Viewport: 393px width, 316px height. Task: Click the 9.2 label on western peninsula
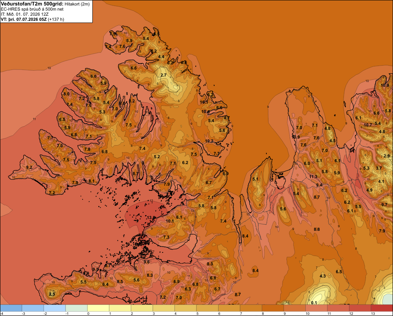click(x=29, y=167)
